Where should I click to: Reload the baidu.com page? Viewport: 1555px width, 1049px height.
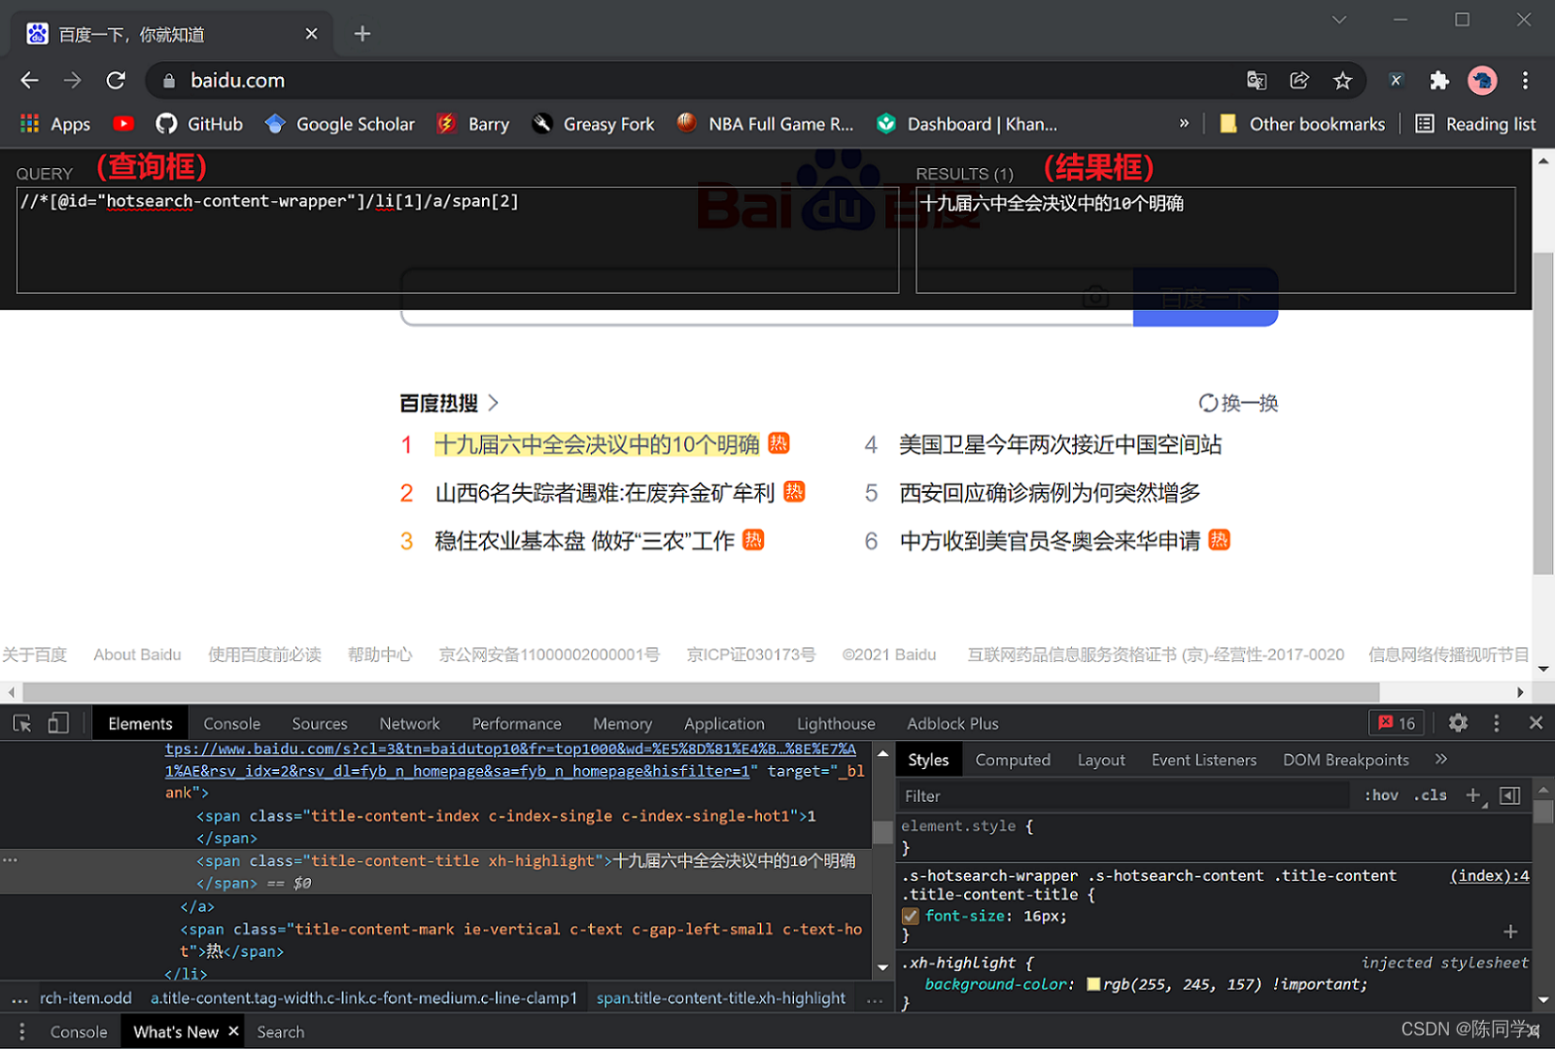(x=116, y=81)
